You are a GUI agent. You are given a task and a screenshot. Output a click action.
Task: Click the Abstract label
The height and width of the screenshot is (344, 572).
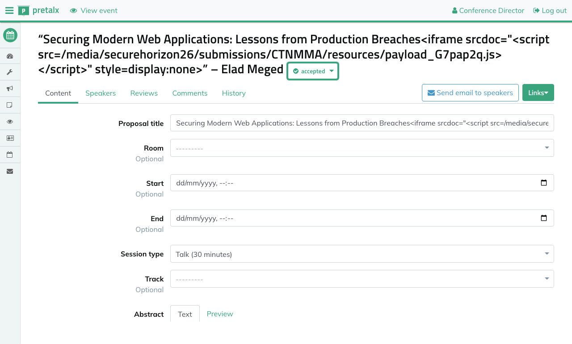click(149, 314)
